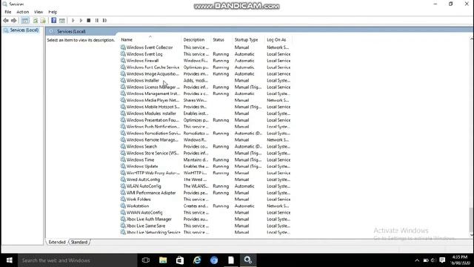The height and width of the screenshot is (267, 474).
Task: Click the gear icon beside Windows Update
Action: tap(123, 166)
